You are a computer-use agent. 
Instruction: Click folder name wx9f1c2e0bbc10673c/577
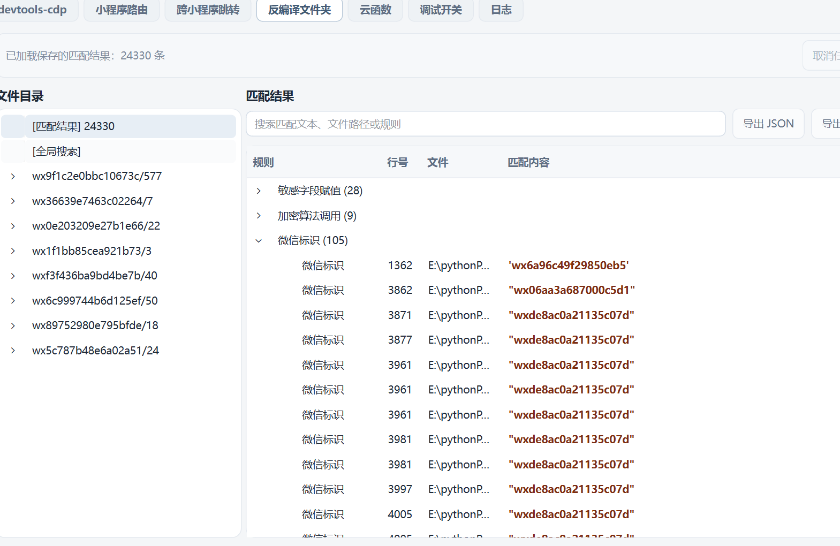click(x=97, y=176)
